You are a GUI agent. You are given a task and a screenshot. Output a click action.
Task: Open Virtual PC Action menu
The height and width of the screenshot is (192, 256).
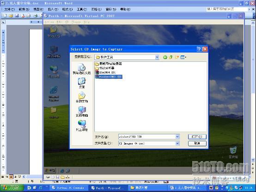49,22
